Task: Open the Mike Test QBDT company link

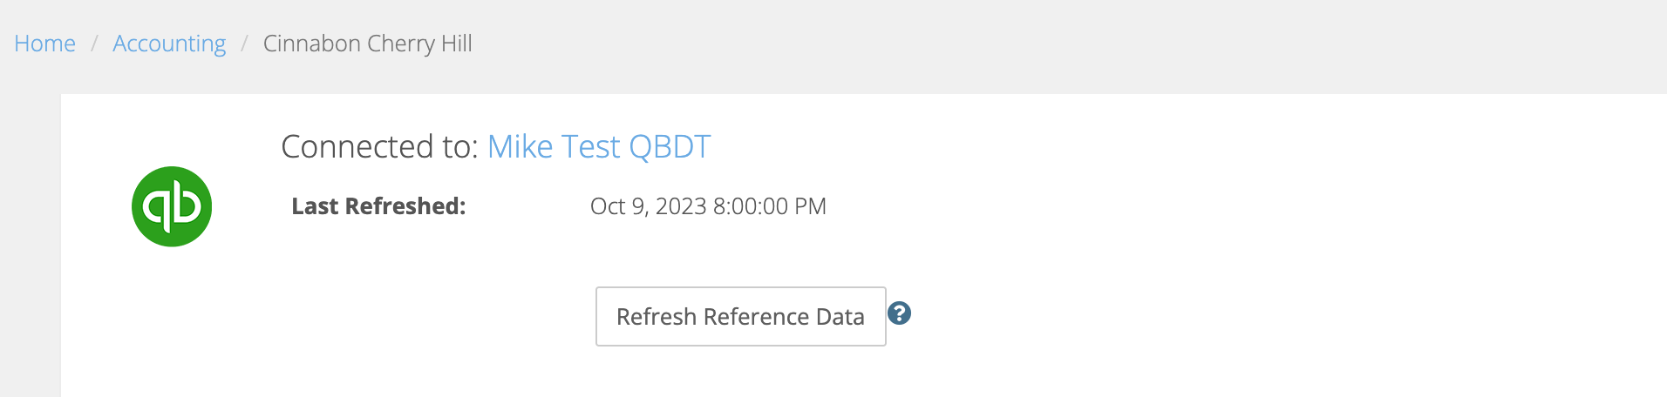Action: pos(599,146)
